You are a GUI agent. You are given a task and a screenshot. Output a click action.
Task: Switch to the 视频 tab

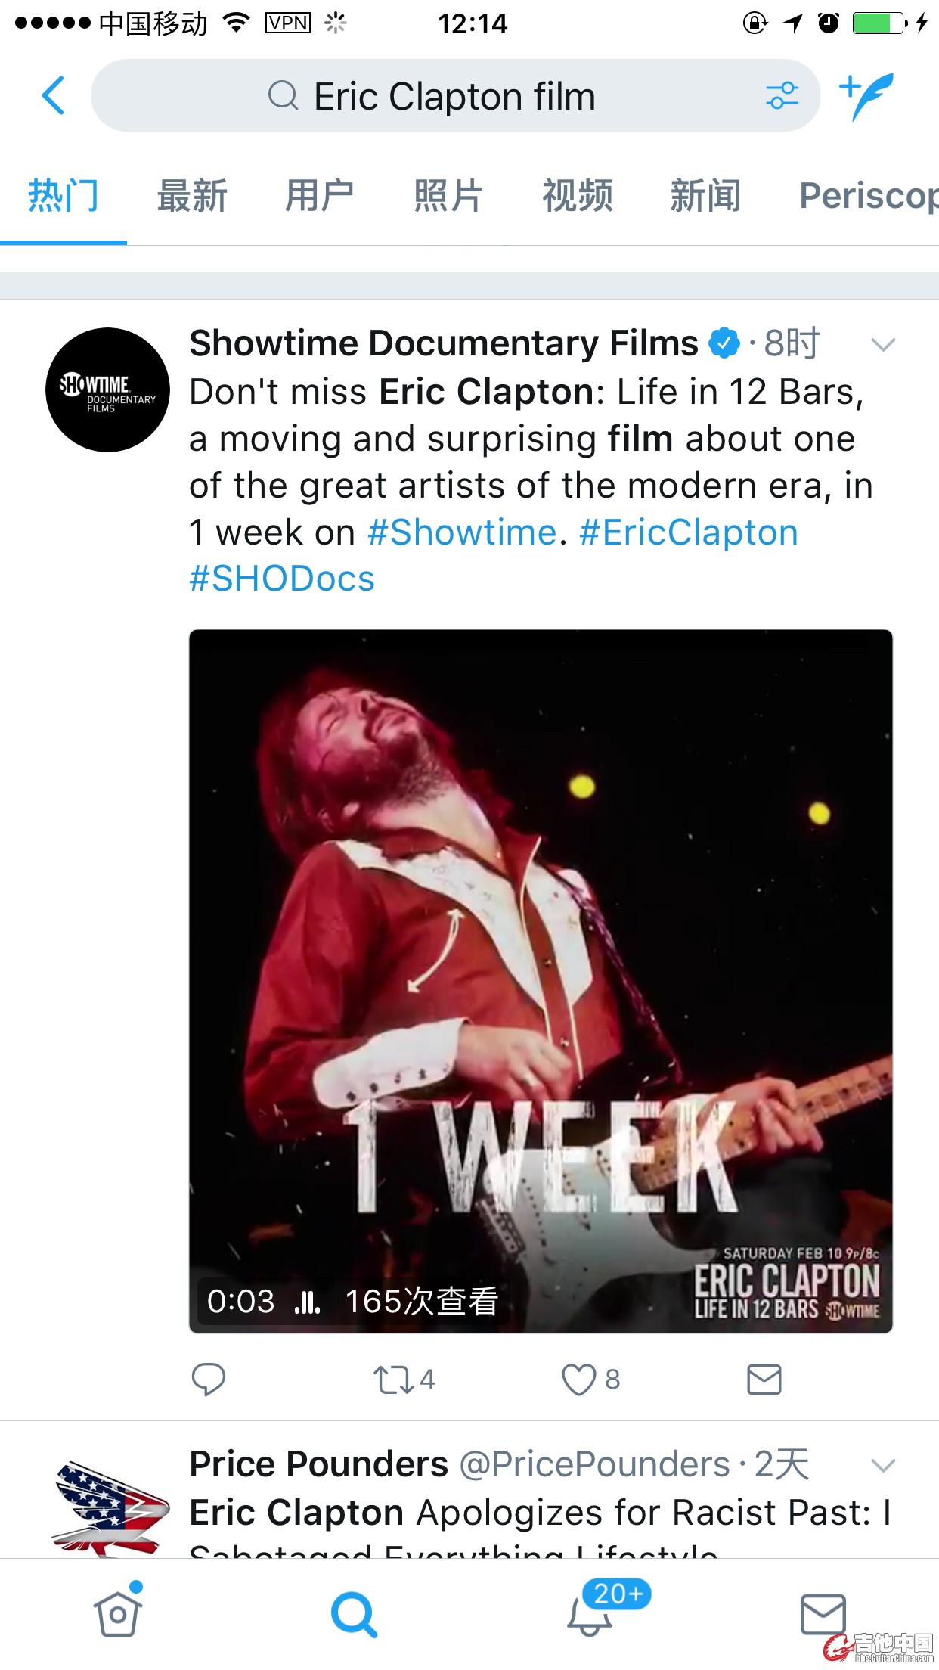pyautogui.click(x=578, y=196)
